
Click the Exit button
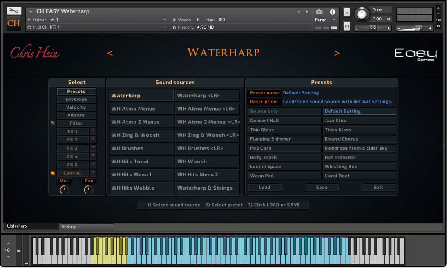point(379,188)
